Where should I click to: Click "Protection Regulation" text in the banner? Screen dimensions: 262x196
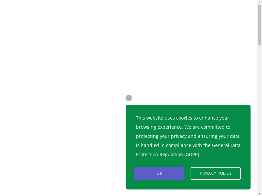(x=159, y=155)
